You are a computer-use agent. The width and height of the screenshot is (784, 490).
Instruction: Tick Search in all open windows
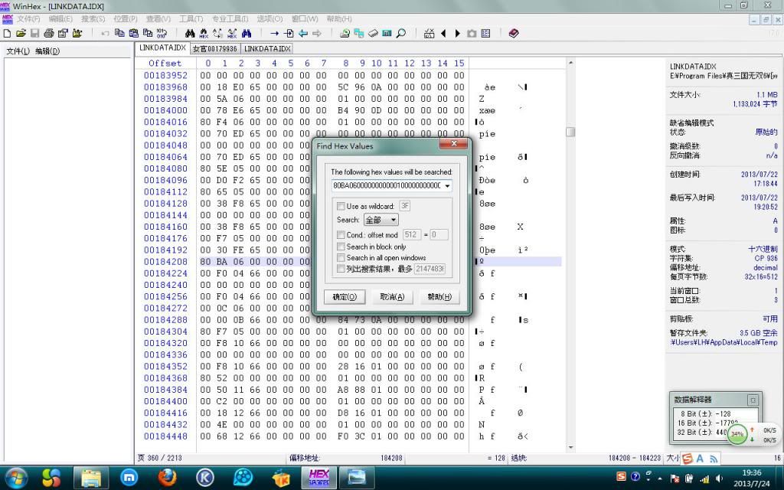[x=341, y=258]
